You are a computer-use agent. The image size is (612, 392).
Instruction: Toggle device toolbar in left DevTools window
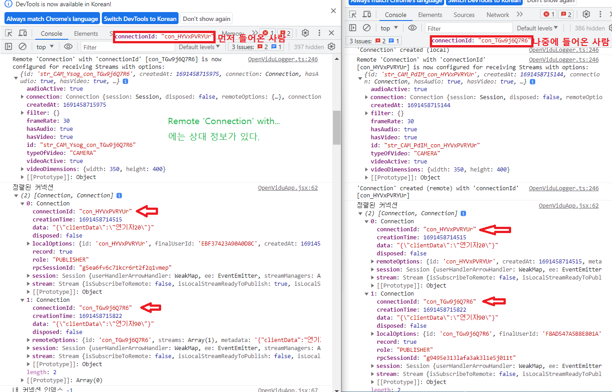point(23,33)
